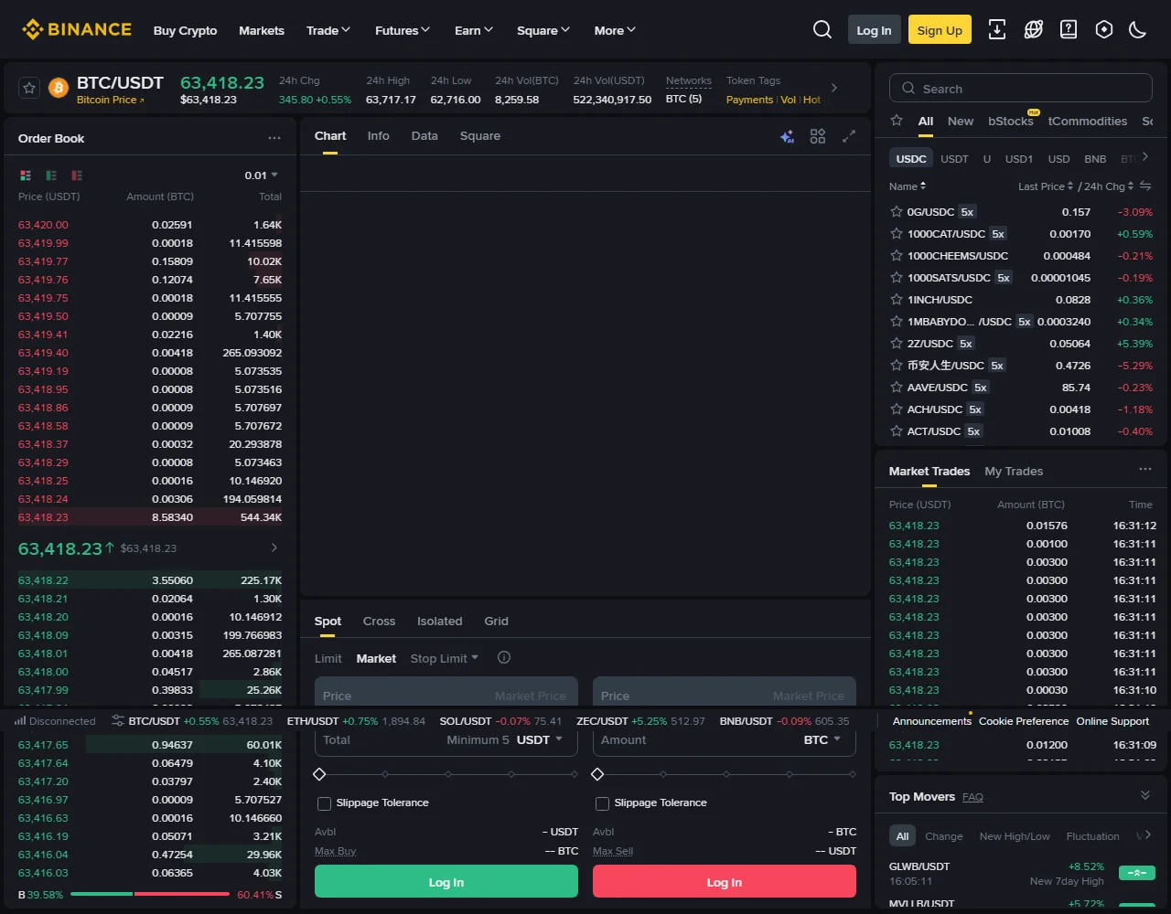This screenshot has width=1171, height=914.
Task: Open the Futures dropdown menu
Action: (x=403, y=30)
